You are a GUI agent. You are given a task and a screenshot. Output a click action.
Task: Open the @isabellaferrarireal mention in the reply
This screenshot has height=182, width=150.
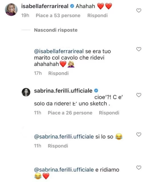point(59,51)
